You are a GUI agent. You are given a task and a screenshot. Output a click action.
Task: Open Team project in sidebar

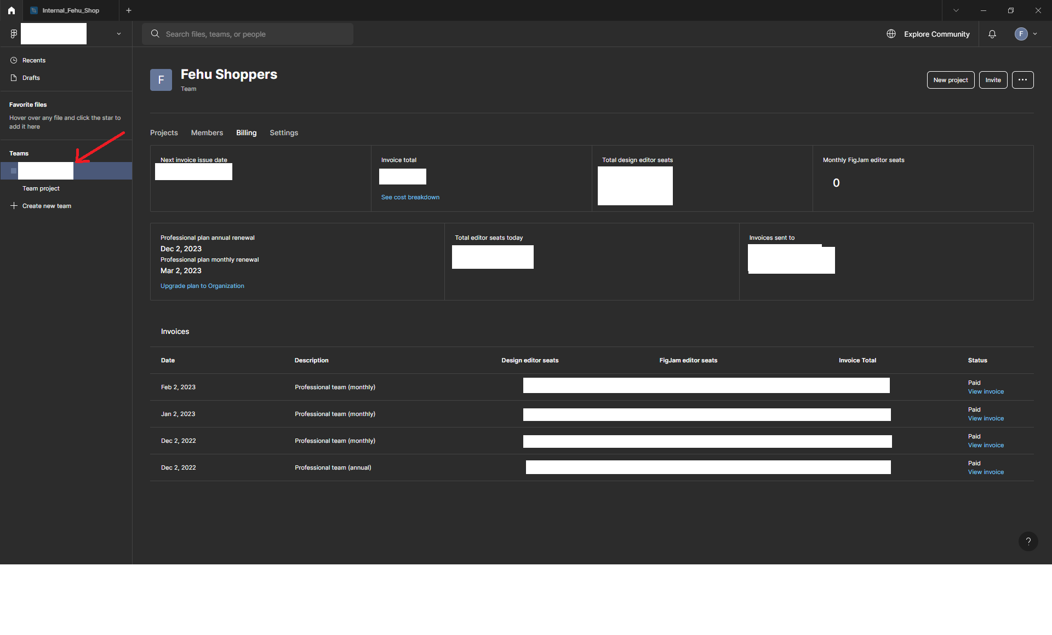[41, 188]
